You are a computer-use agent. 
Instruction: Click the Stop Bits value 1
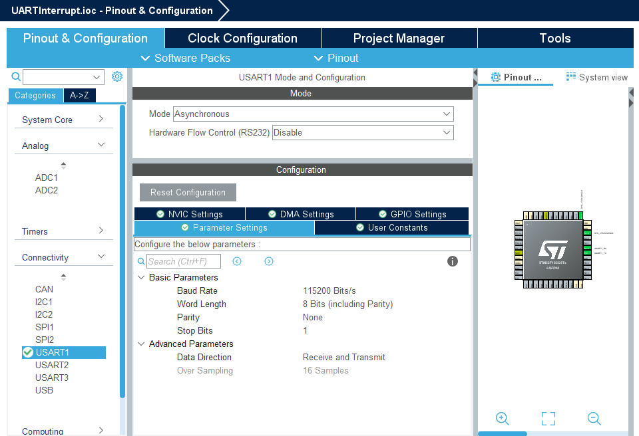pyautogui.click(x=305, y=330)
